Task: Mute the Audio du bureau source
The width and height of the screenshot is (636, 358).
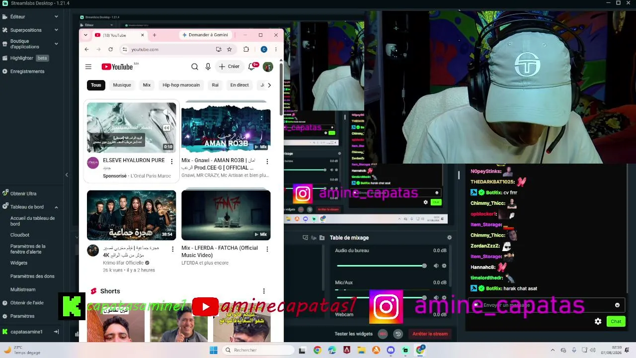Action: tap(436, 266)
